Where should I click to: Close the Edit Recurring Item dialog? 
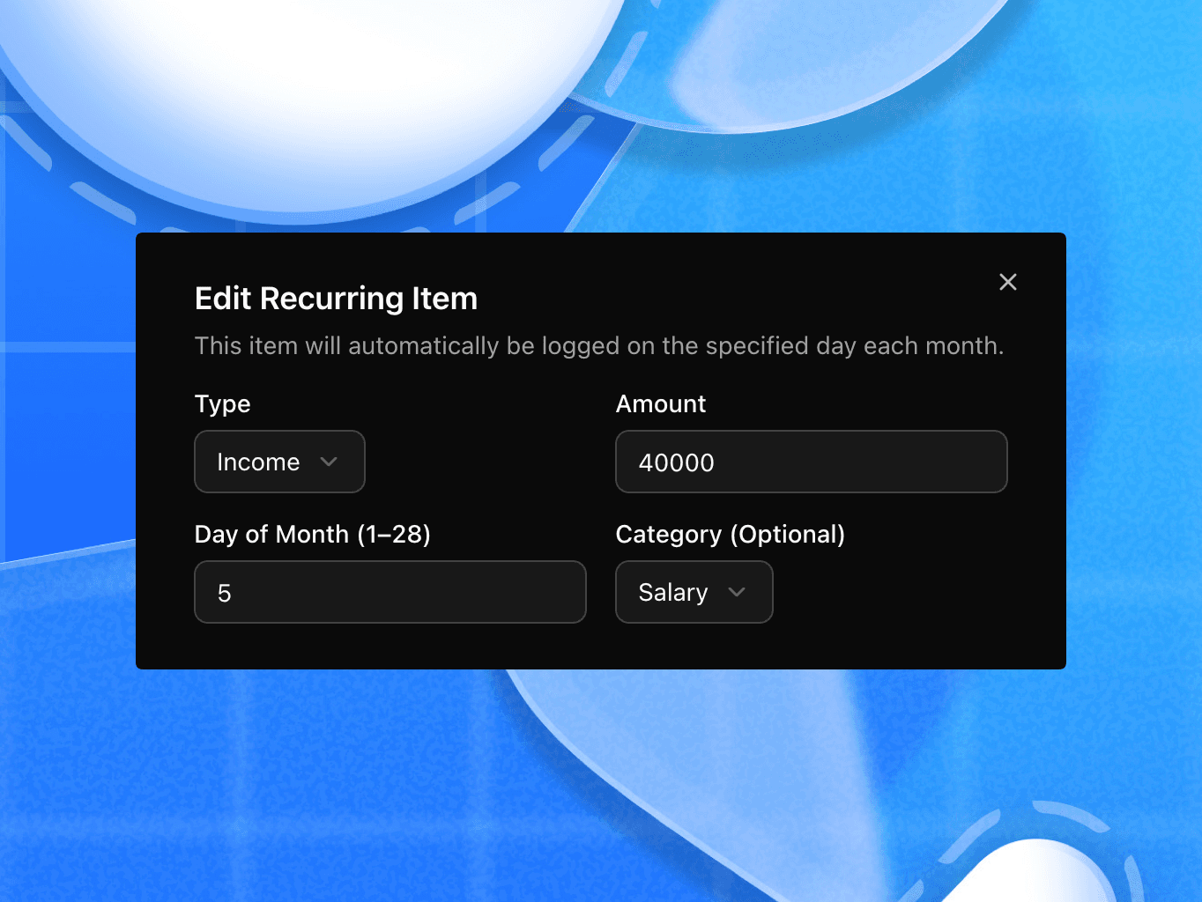(1008, 282)
